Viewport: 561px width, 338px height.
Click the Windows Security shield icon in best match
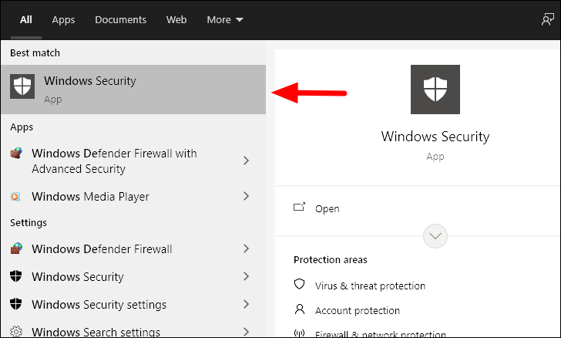coord(22,86)
